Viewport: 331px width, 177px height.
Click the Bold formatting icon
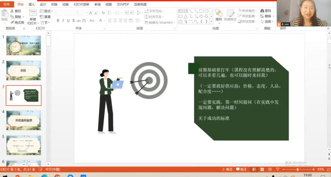[58, 20]
